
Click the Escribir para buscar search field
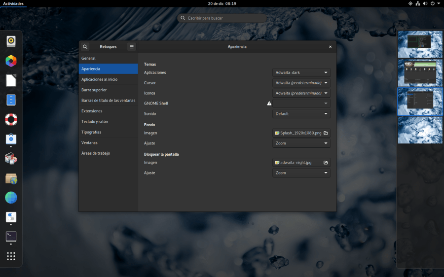pos(222,18)
